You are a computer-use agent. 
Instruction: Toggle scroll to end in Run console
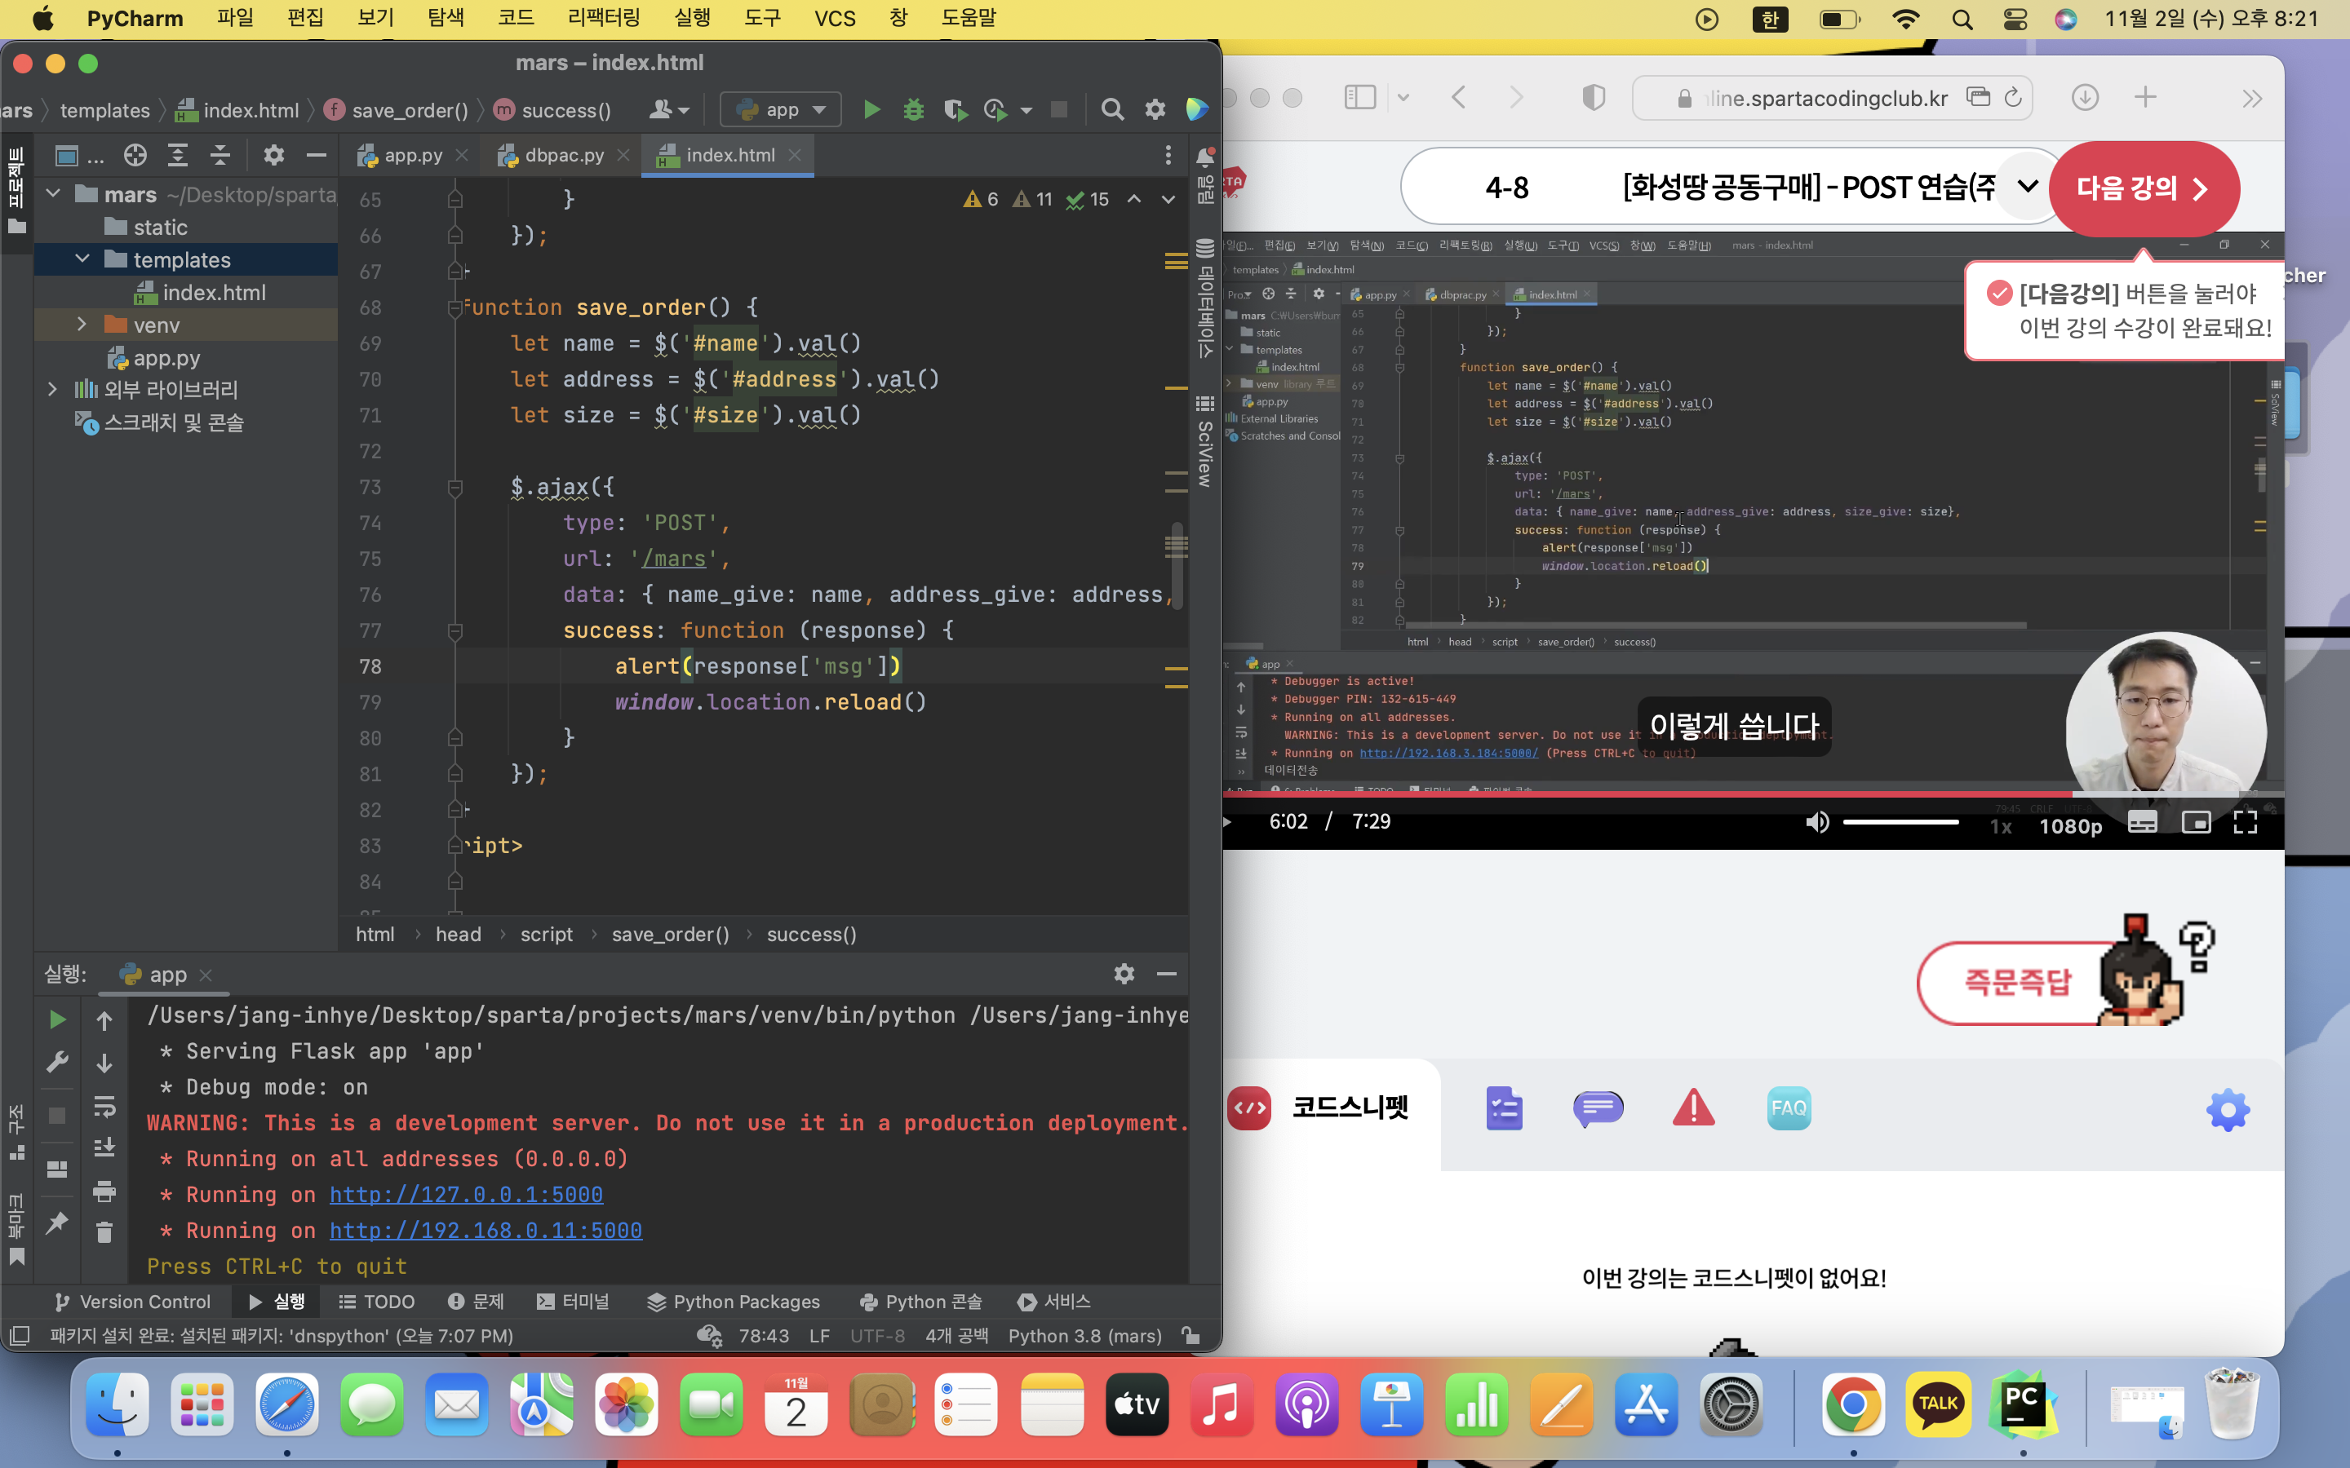click(x=104, y=1147)
